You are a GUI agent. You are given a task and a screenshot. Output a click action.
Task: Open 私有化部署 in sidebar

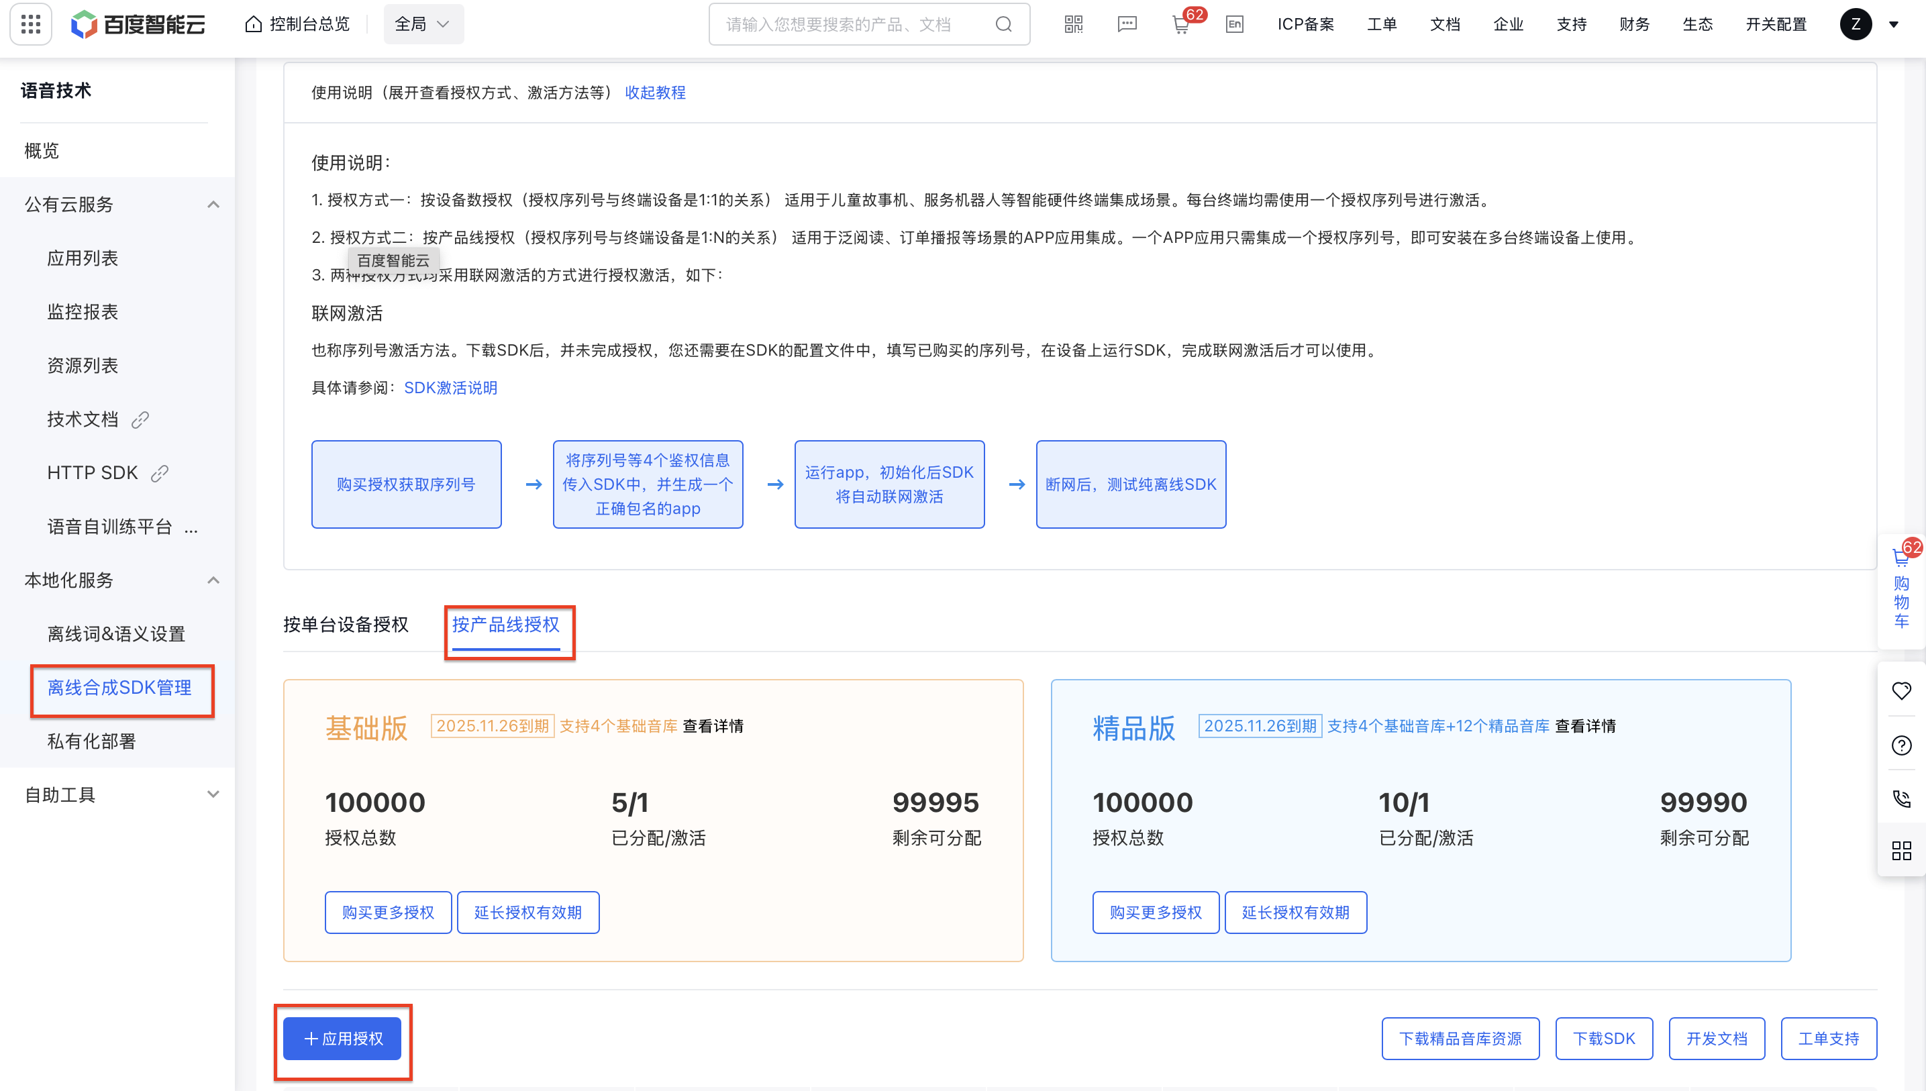pos(91,741)
